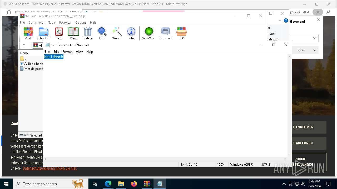The width and height of the screenshot is (337, 189).
Task: Click the 100% zoom status entry
Action: point(221,165)
